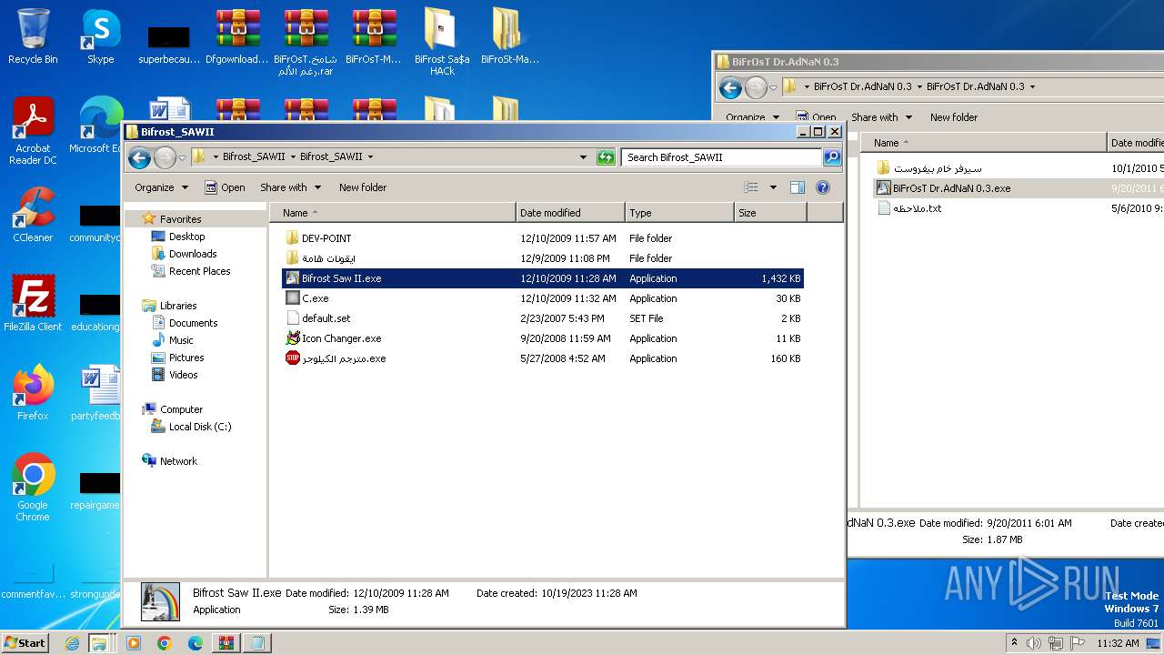Select BiFrOSt-Ma folder on desktop

pos(509,36)
